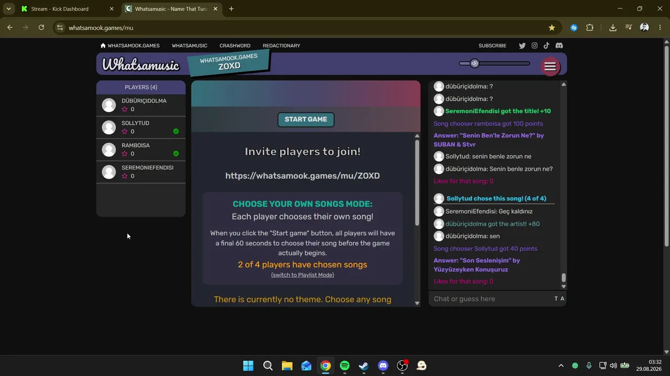Click the chat scrollbar down arrow
The image size is (670, 376).
coord(564,287)
